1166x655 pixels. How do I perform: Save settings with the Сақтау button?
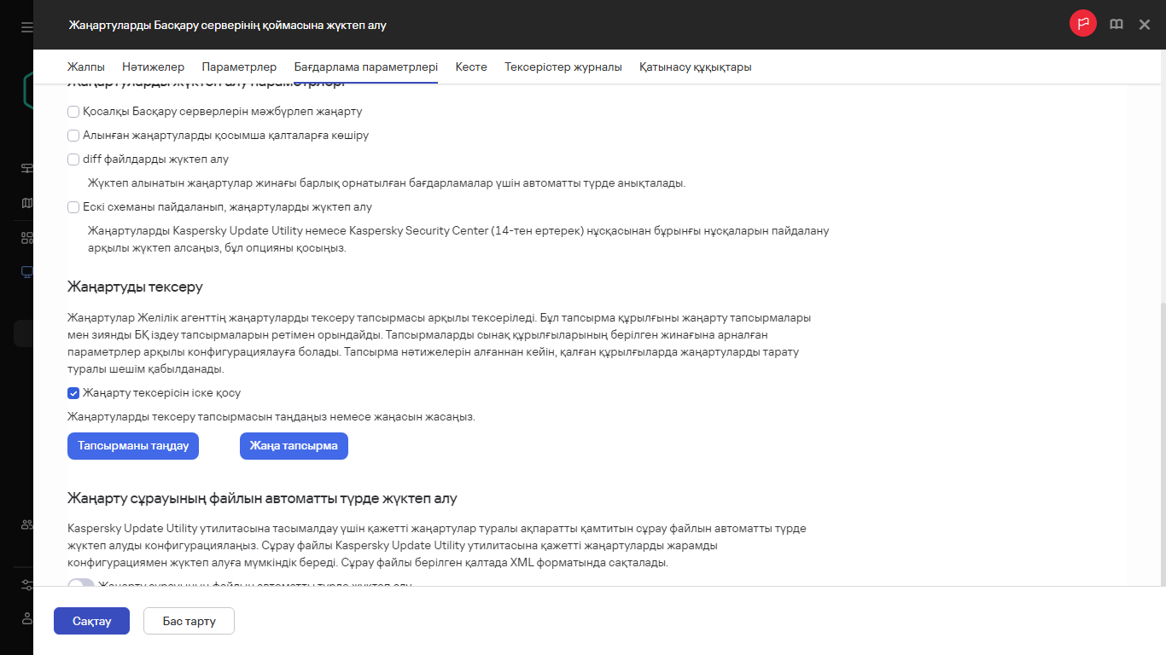click(x=91, y=621)
